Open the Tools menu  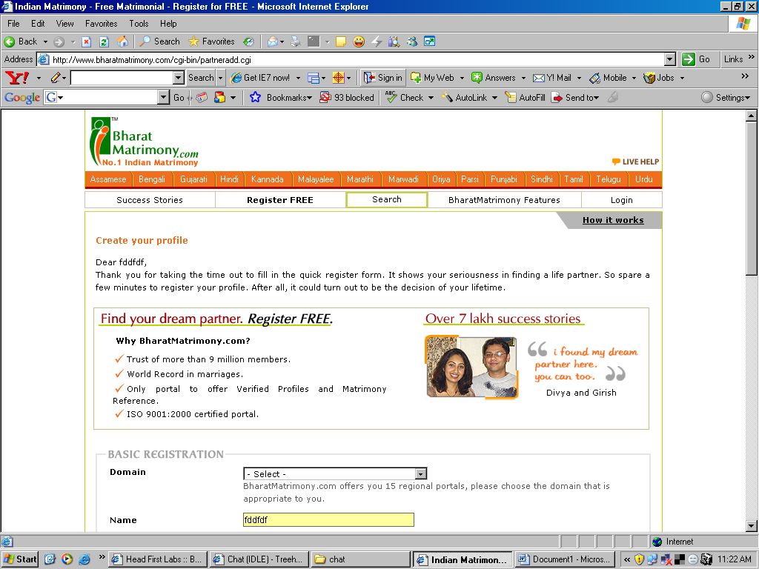(x=139, y=24)
